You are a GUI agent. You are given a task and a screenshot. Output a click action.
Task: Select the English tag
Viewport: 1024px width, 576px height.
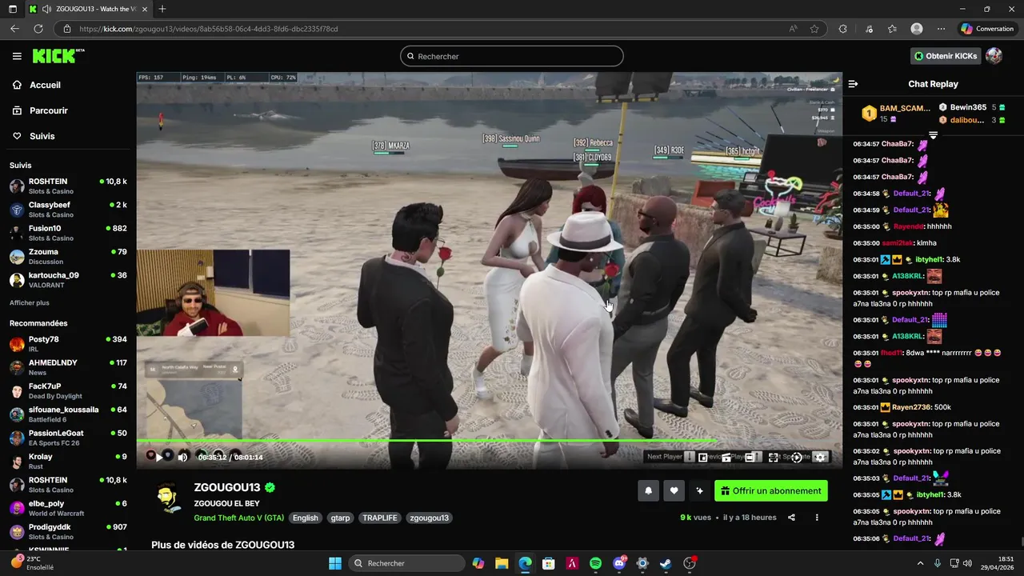point(305,518)
